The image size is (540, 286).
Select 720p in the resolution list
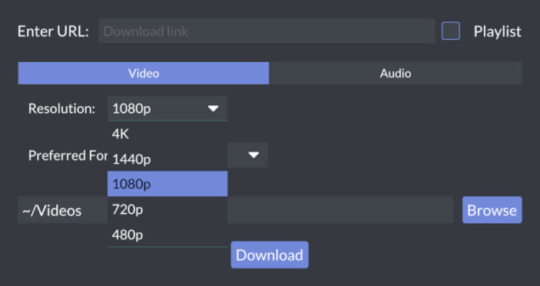point(167,209)
